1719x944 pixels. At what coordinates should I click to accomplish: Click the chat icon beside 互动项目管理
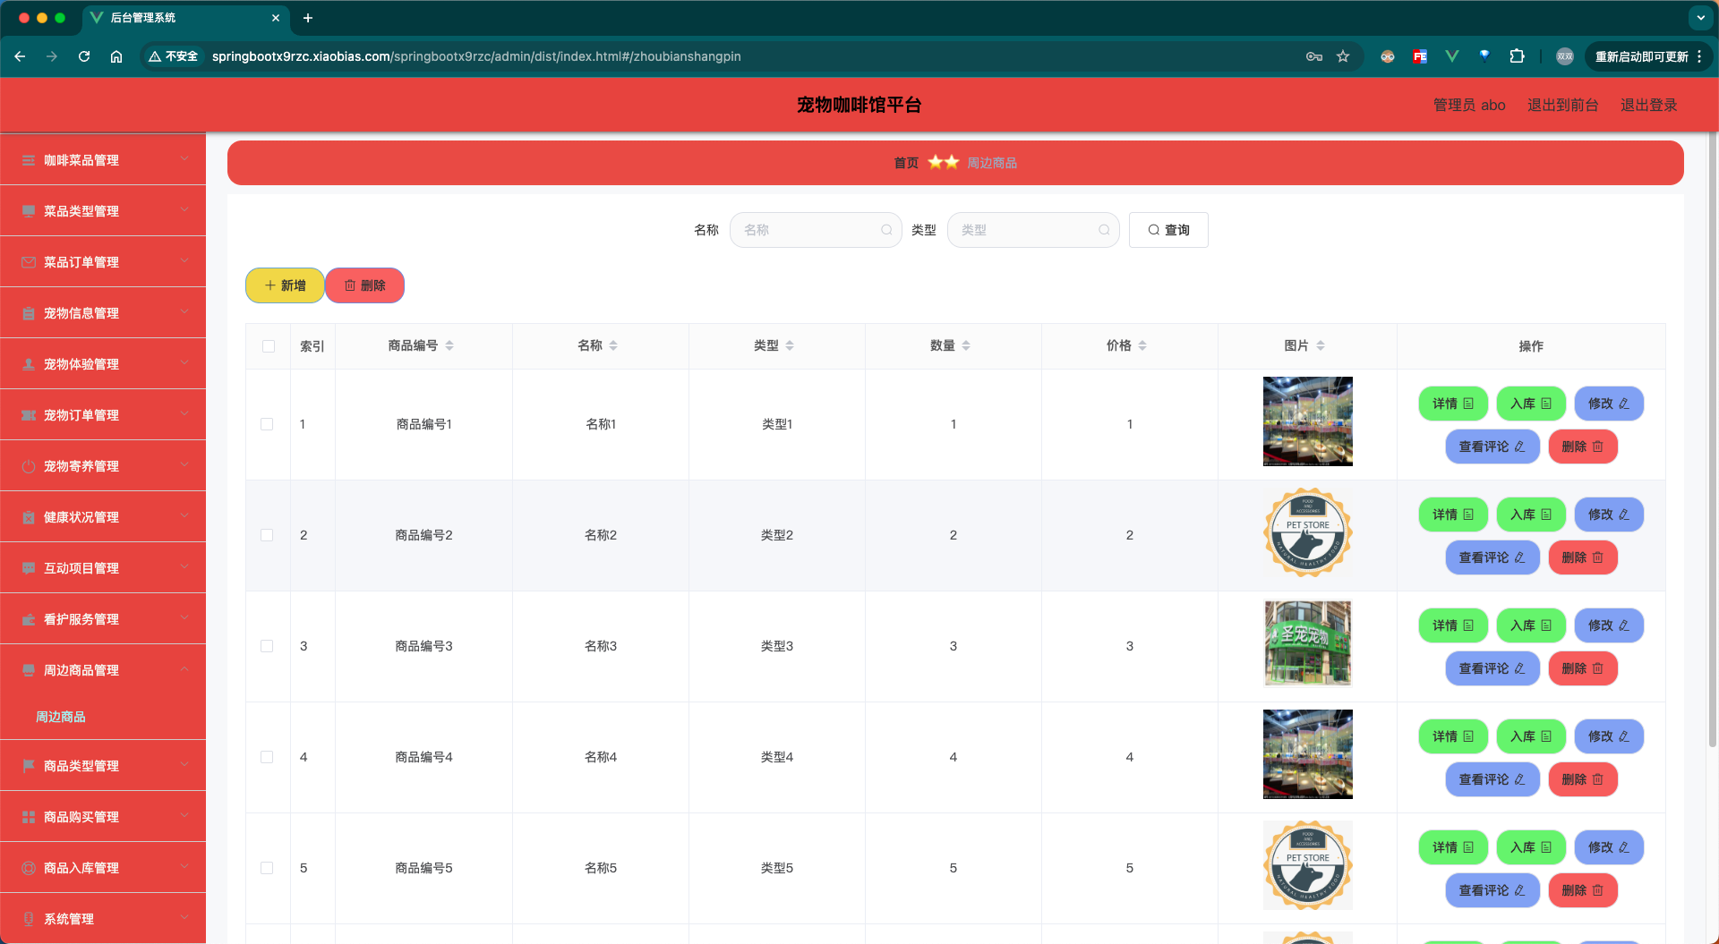[29, 568]
